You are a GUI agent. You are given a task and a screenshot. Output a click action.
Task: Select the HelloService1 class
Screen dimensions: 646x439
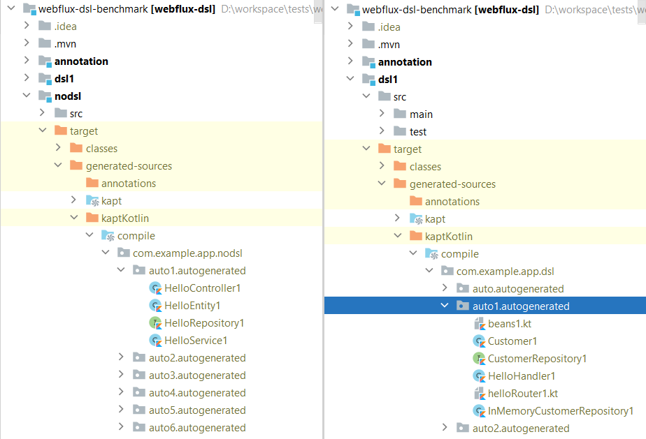[195, 341]
